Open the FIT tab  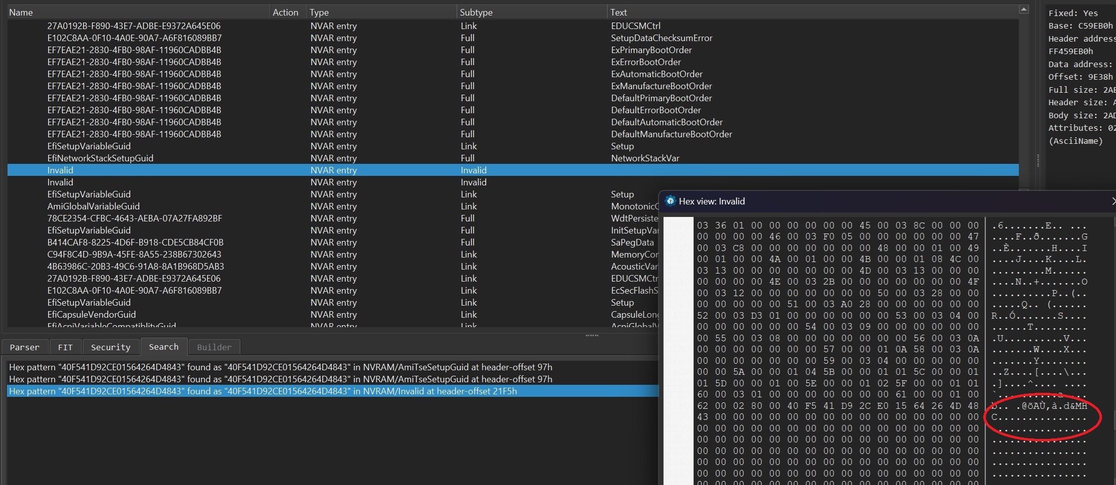tap(65, 347)
